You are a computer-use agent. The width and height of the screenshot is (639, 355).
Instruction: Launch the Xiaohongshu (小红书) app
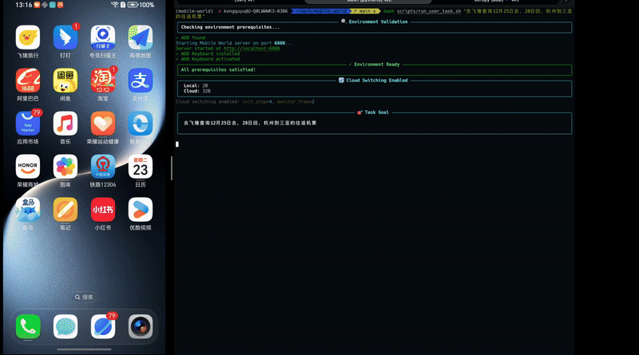[103, 210]
